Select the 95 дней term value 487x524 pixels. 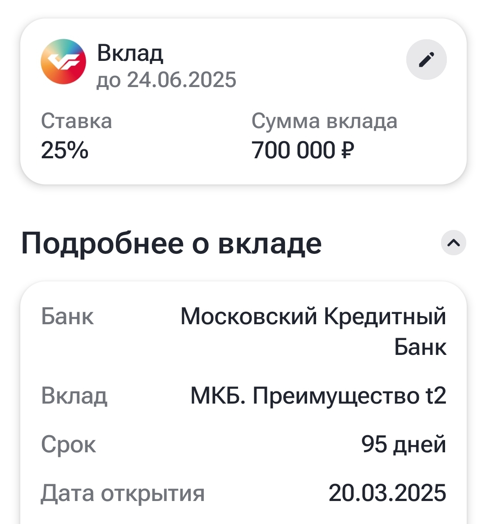[x=404, y=445]
